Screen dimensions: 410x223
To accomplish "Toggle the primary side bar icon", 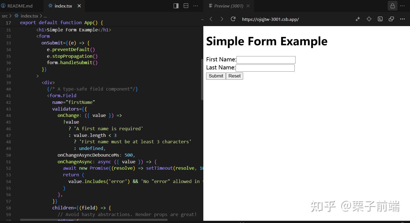I will click(176, 6).
